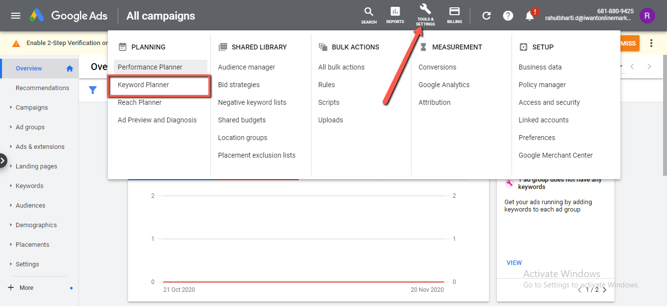
Task: Click the previous date range arrow
Action: [632, 67]
